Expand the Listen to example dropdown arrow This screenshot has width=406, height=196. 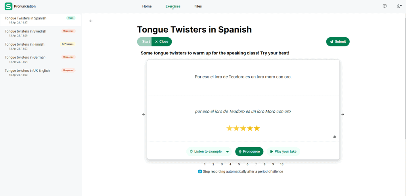(228, 152)
